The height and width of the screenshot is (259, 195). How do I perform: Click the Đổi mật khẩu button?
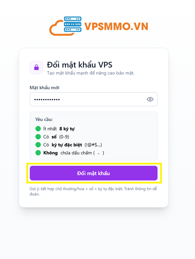tap(94, 173)
